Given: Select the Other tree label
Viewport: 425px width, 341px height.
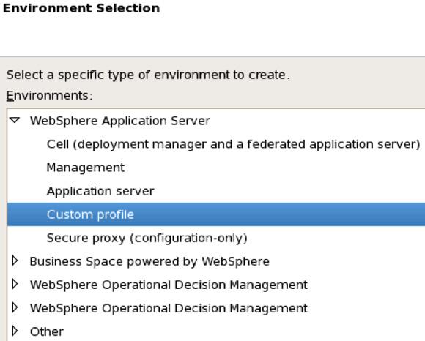Looking at the screenshot, I should coord(47,331).
